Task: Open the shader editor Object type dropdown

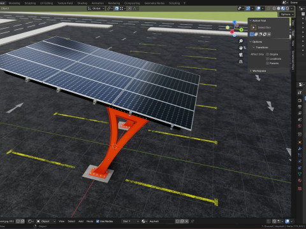Action: pos(46,221)
